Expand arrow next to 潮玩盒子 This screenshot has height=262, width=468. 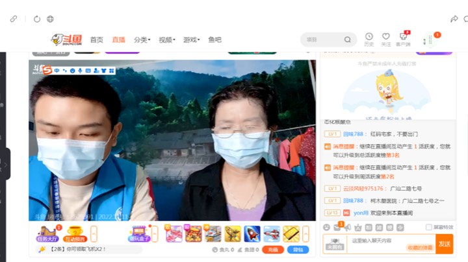(155, 233)
